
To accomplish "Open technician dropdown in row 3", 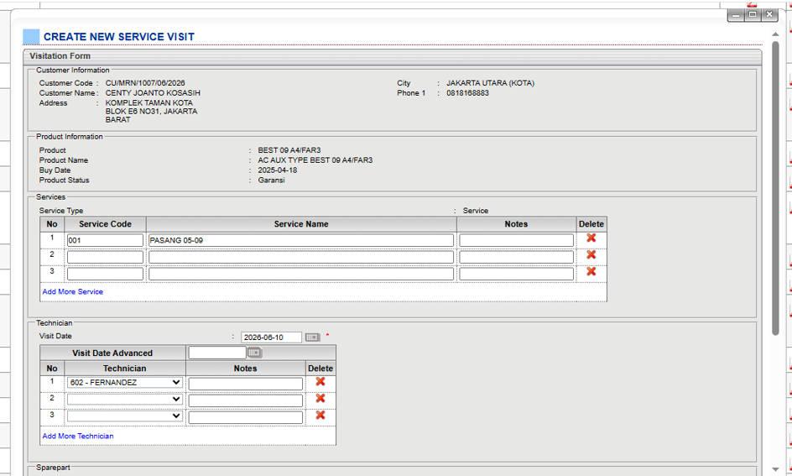I will [125, 416].
